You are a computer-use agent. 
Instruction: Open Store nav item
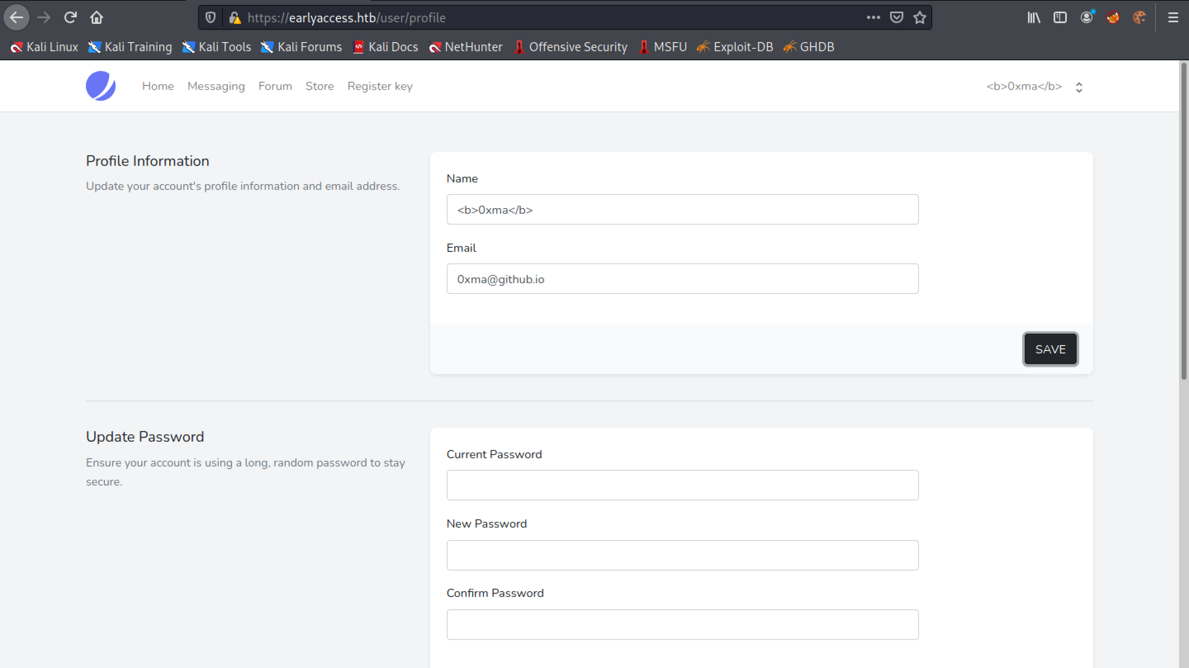320,86
